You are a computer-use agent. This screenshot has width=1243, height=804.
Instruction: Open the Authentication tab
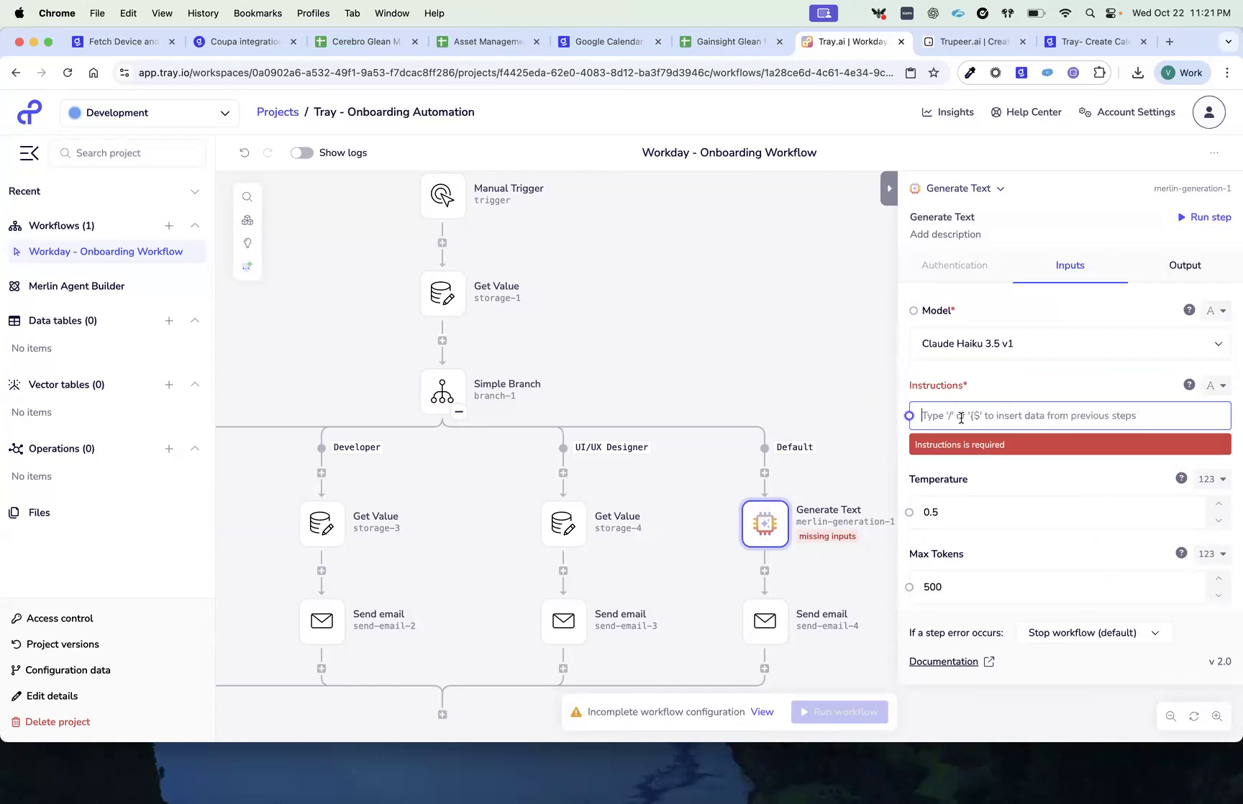[954, 265]
